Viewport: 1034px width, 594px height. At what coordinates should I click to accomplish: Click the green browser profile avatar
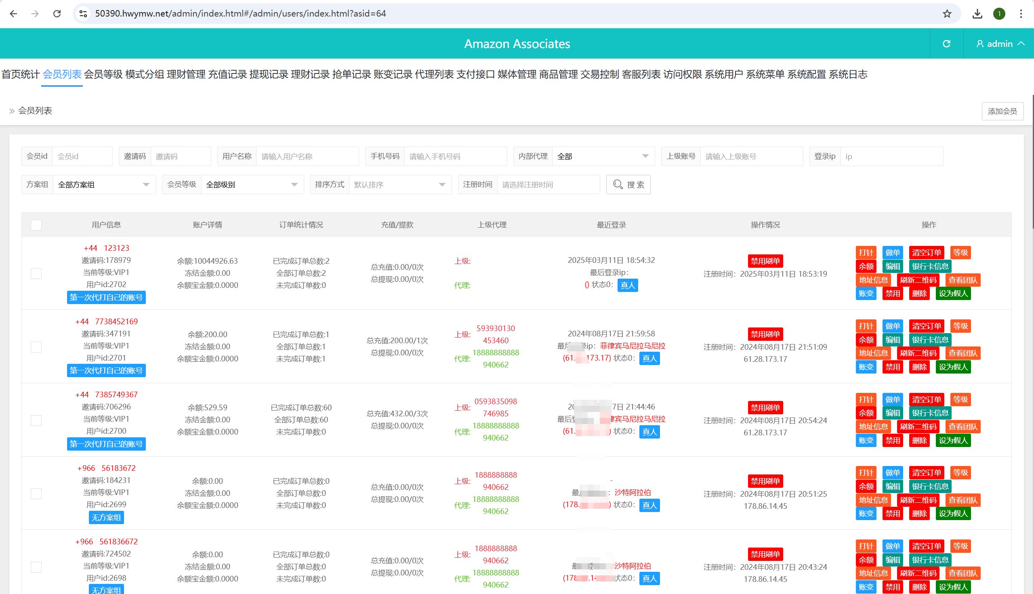(999, 13)
